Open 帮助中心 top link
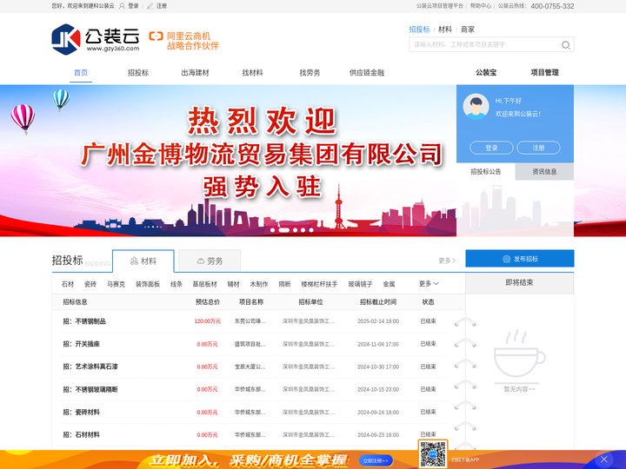 pyautogui.click(x=480, y=6)
